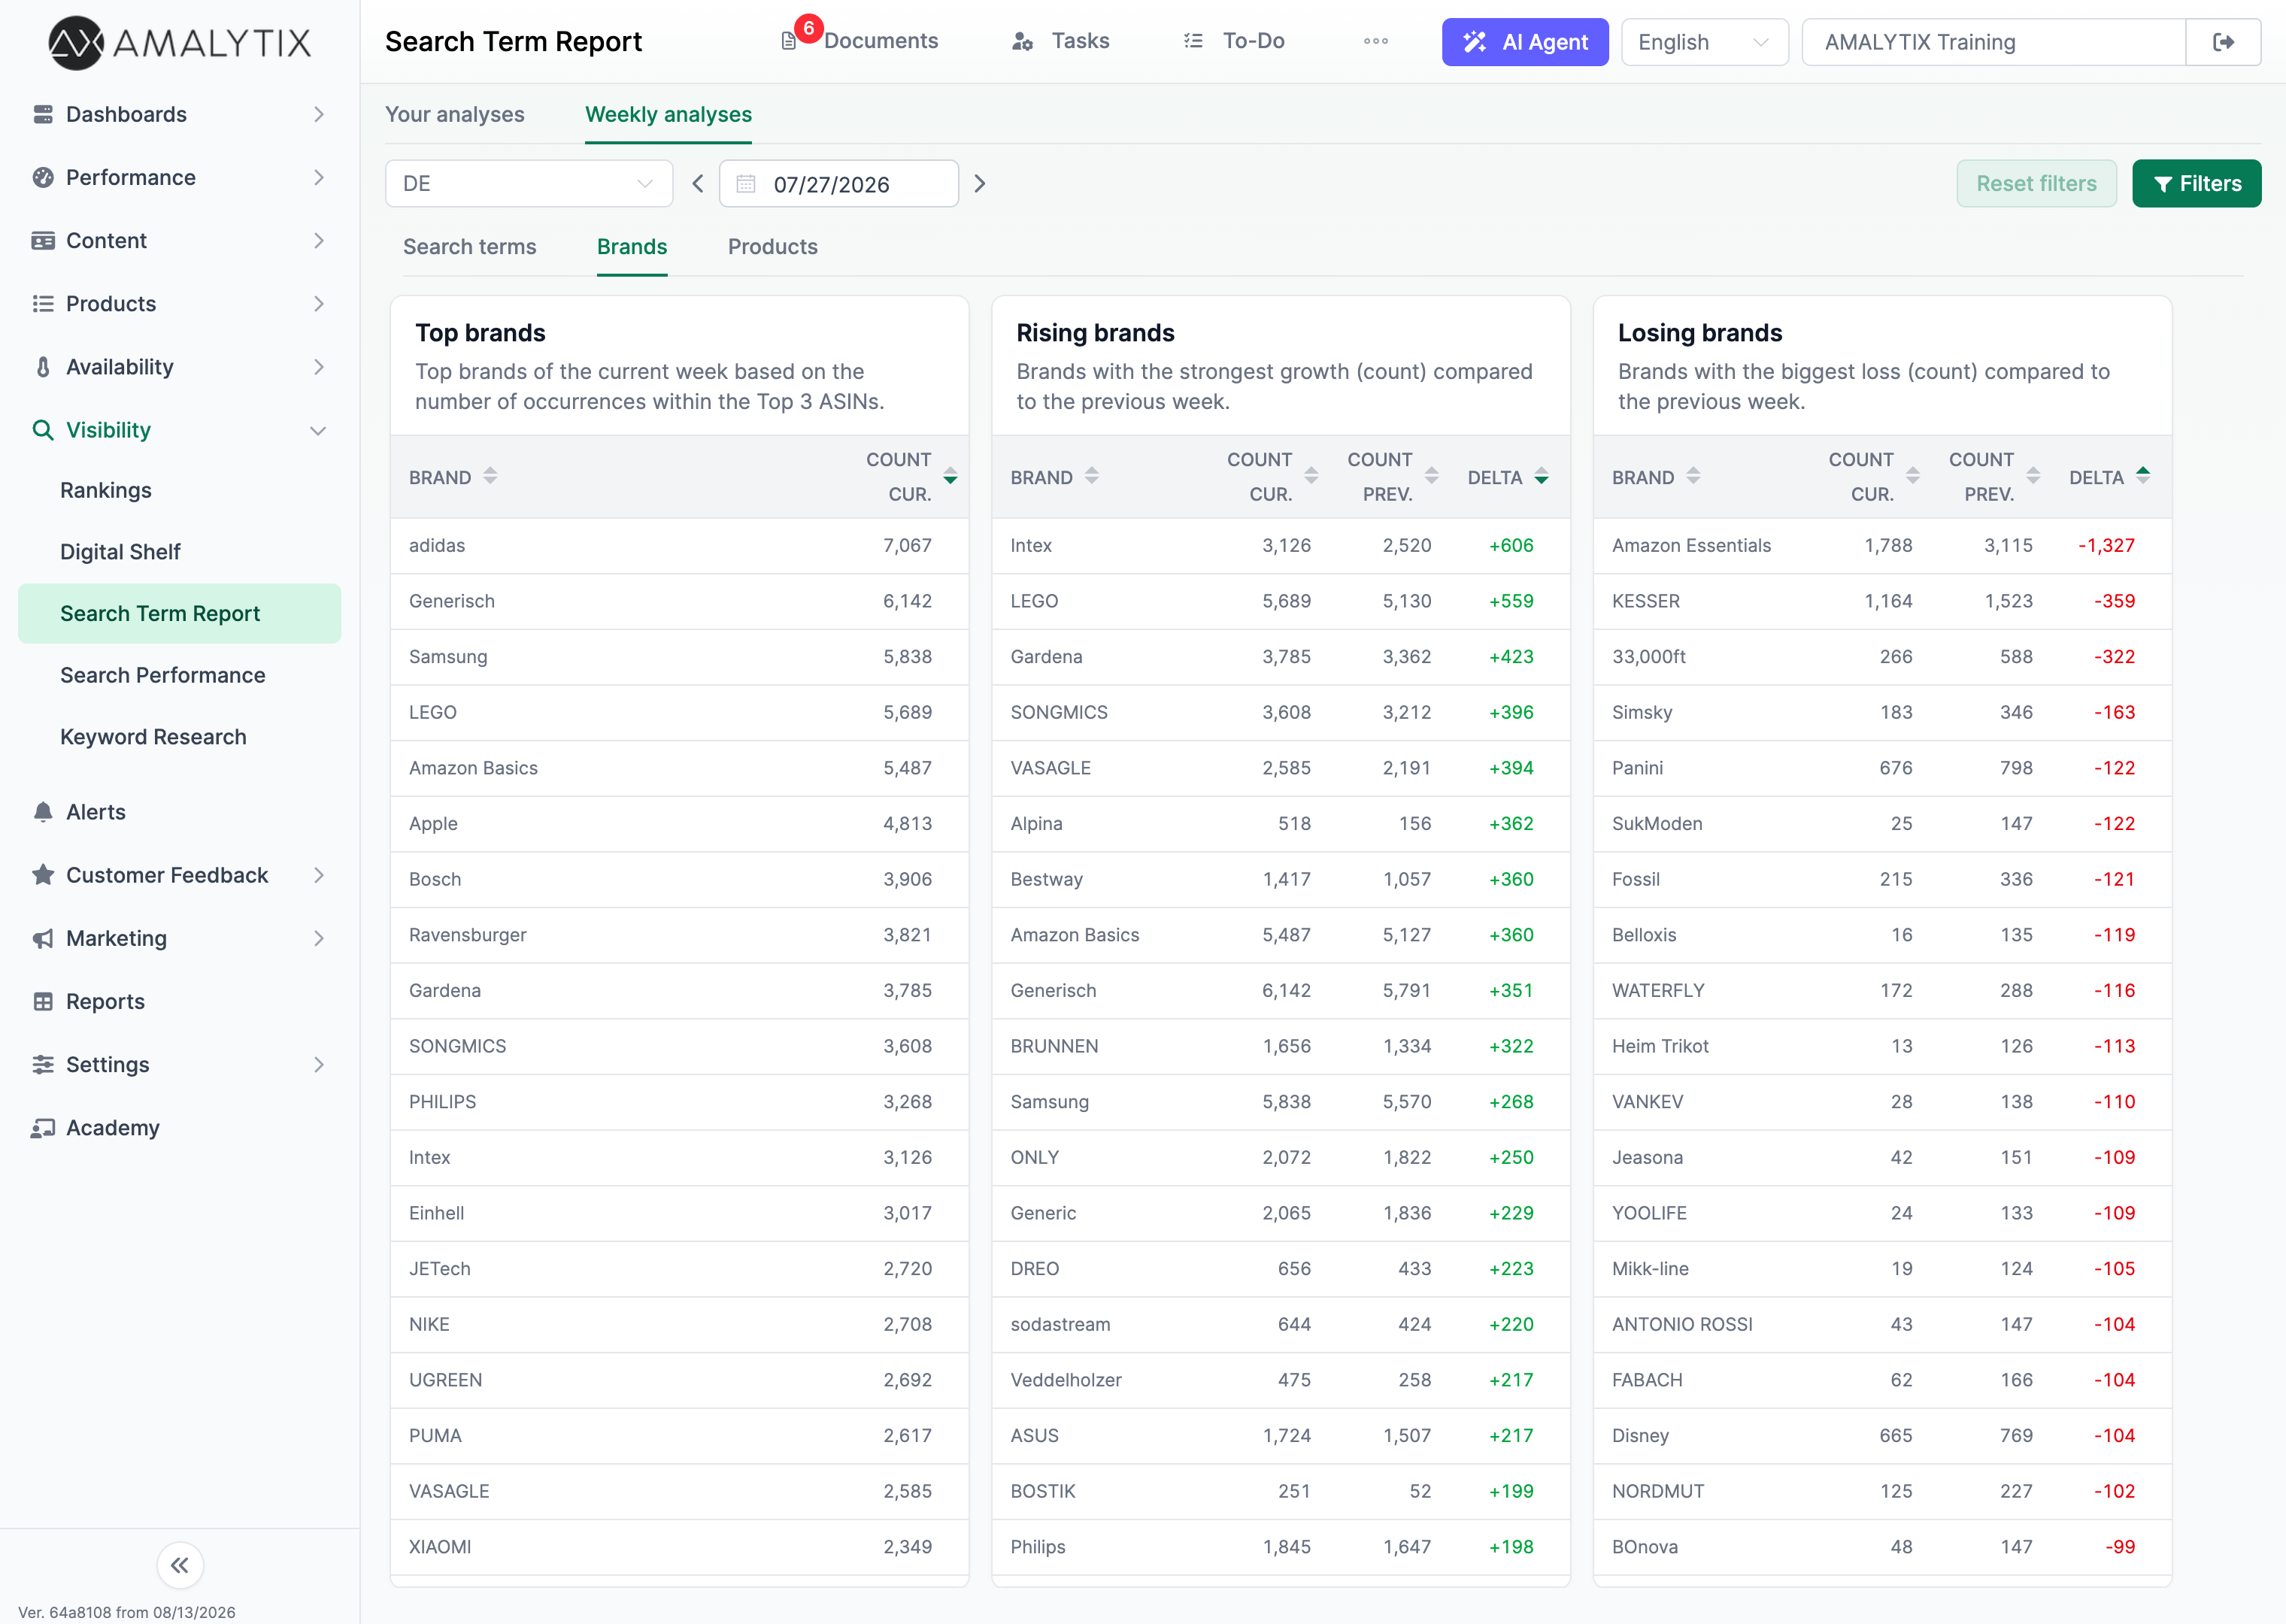Open Rankings in sidebar

tap(106, 490)
